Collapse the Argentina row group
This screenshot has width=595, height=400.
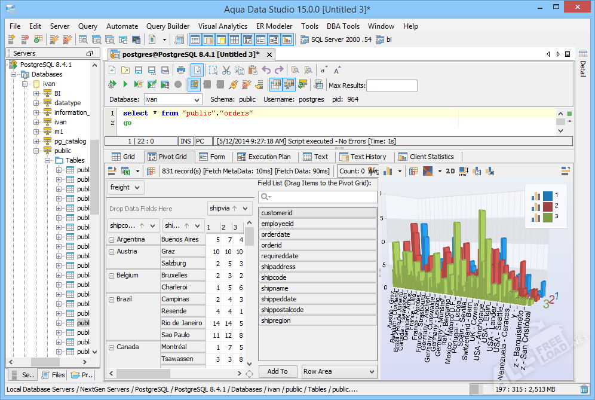(x=112, y=240)
